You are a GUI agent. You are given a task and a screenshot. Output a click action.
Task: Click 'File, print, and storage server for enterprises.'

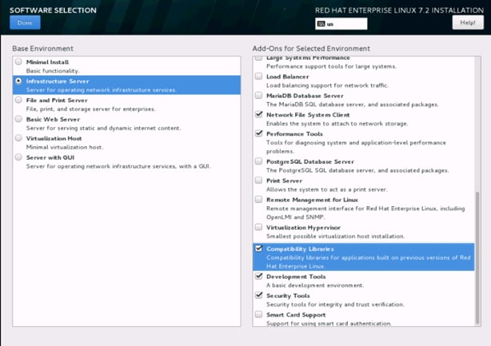(91, 109)
